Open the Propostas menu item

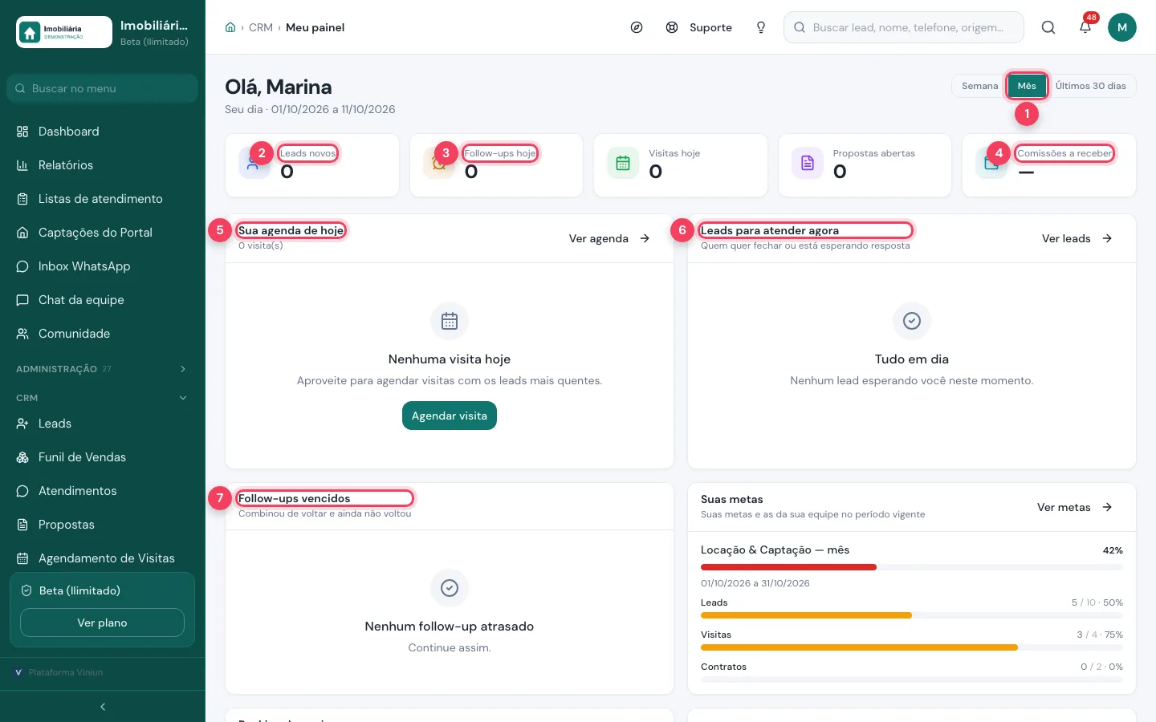(x=102, y=525)
